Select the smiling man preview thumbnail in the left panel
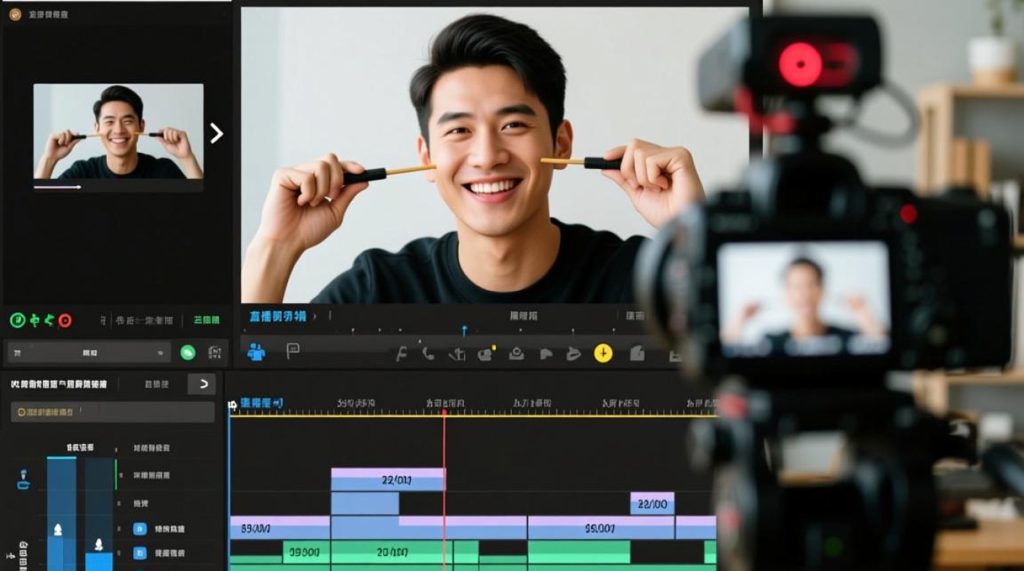1024x571 pixels. (118, 131)
